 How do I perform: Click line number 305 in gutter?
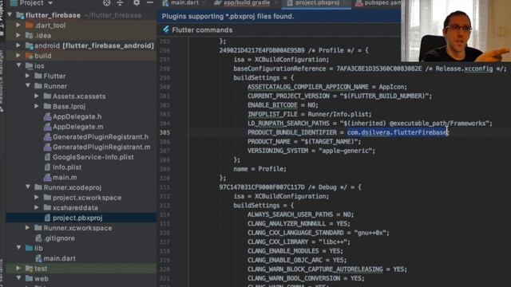tap(165, 132)
